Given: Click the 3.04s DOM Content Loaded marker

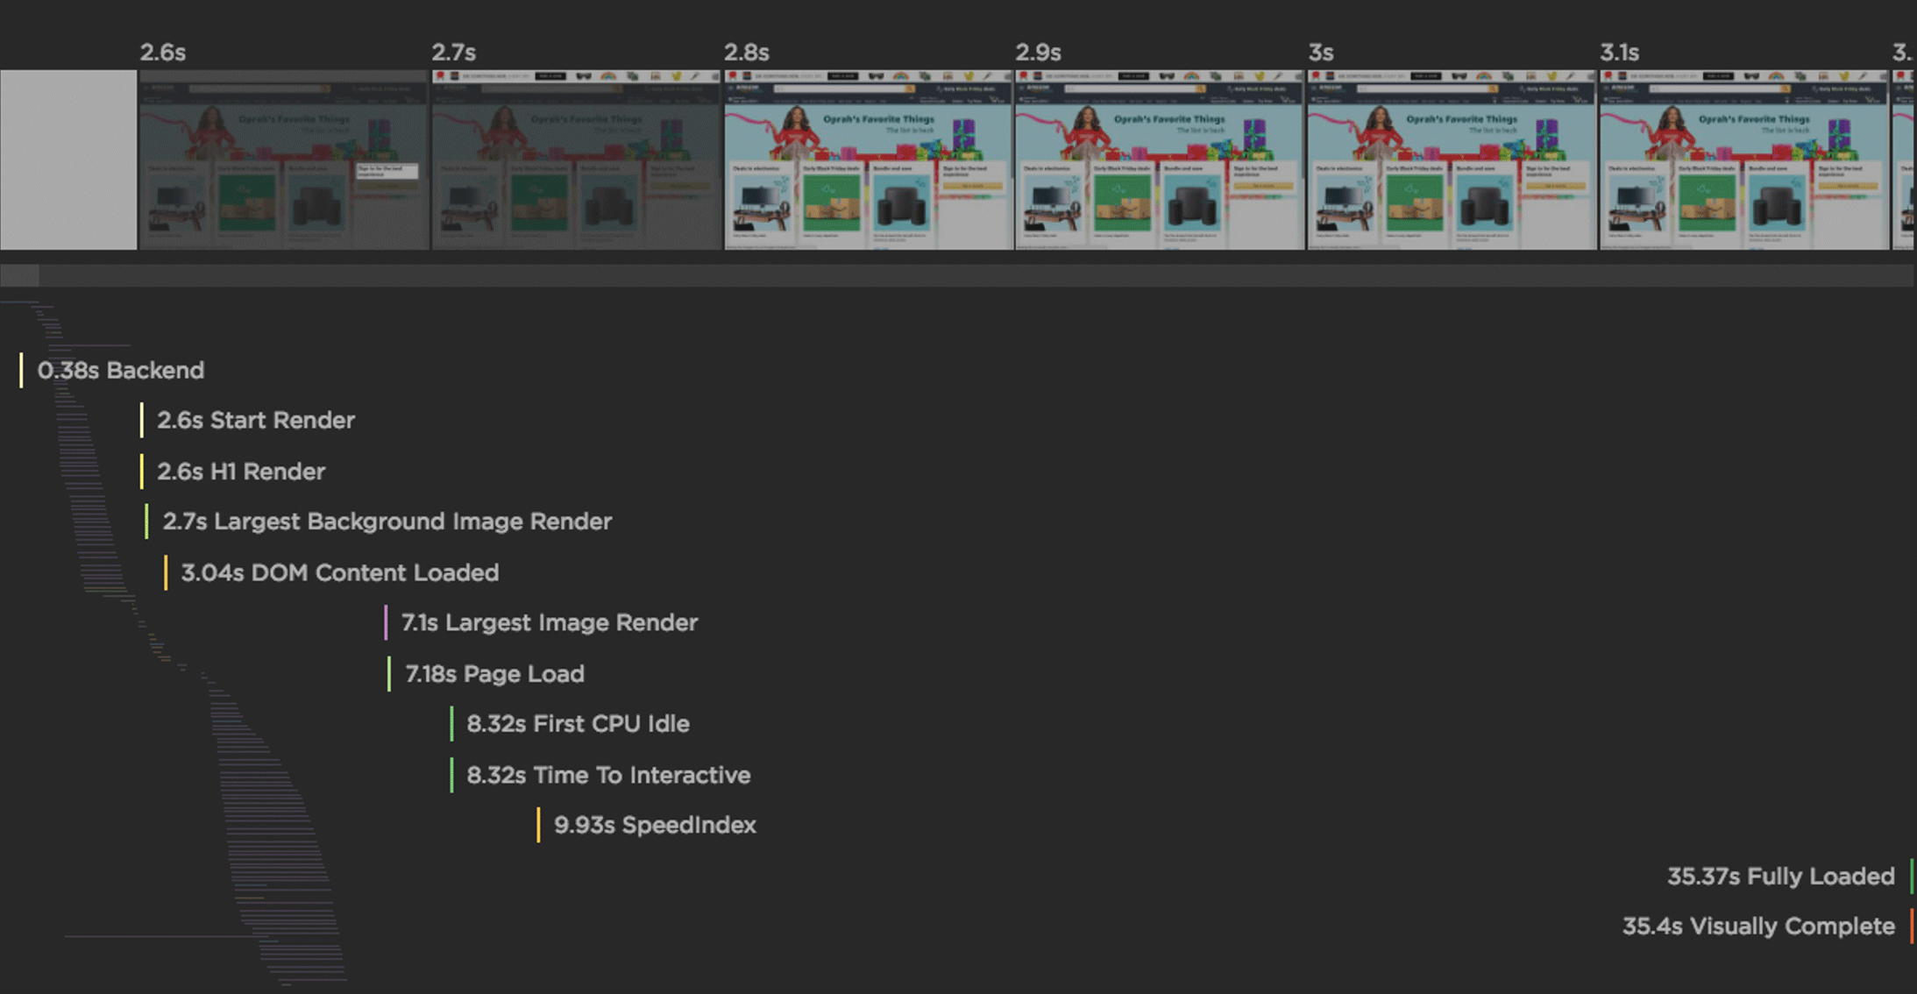Looking at the screenshot, I should pos(339,572).
